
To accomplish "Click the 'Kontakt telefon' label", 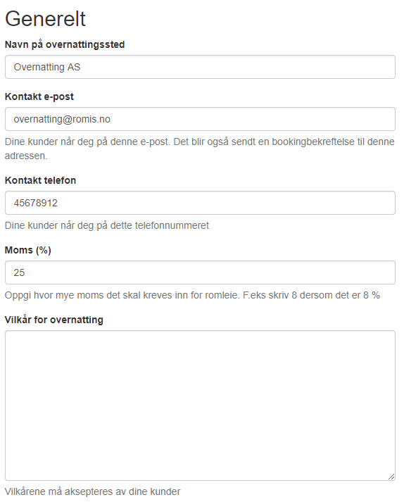I will pos(40,180).
